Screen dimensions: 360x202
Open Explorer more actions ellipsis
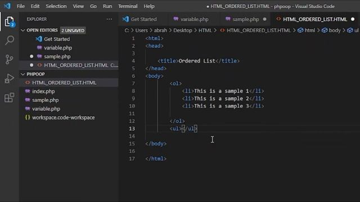[109, 19]
